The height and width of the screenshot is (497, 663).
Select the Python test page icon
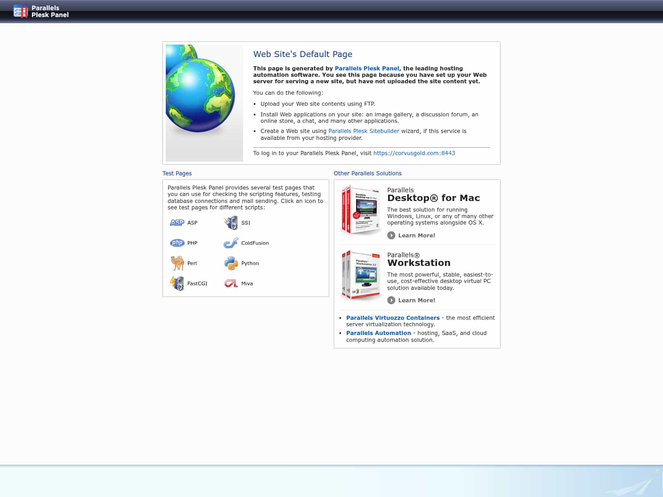pos(231,263)
